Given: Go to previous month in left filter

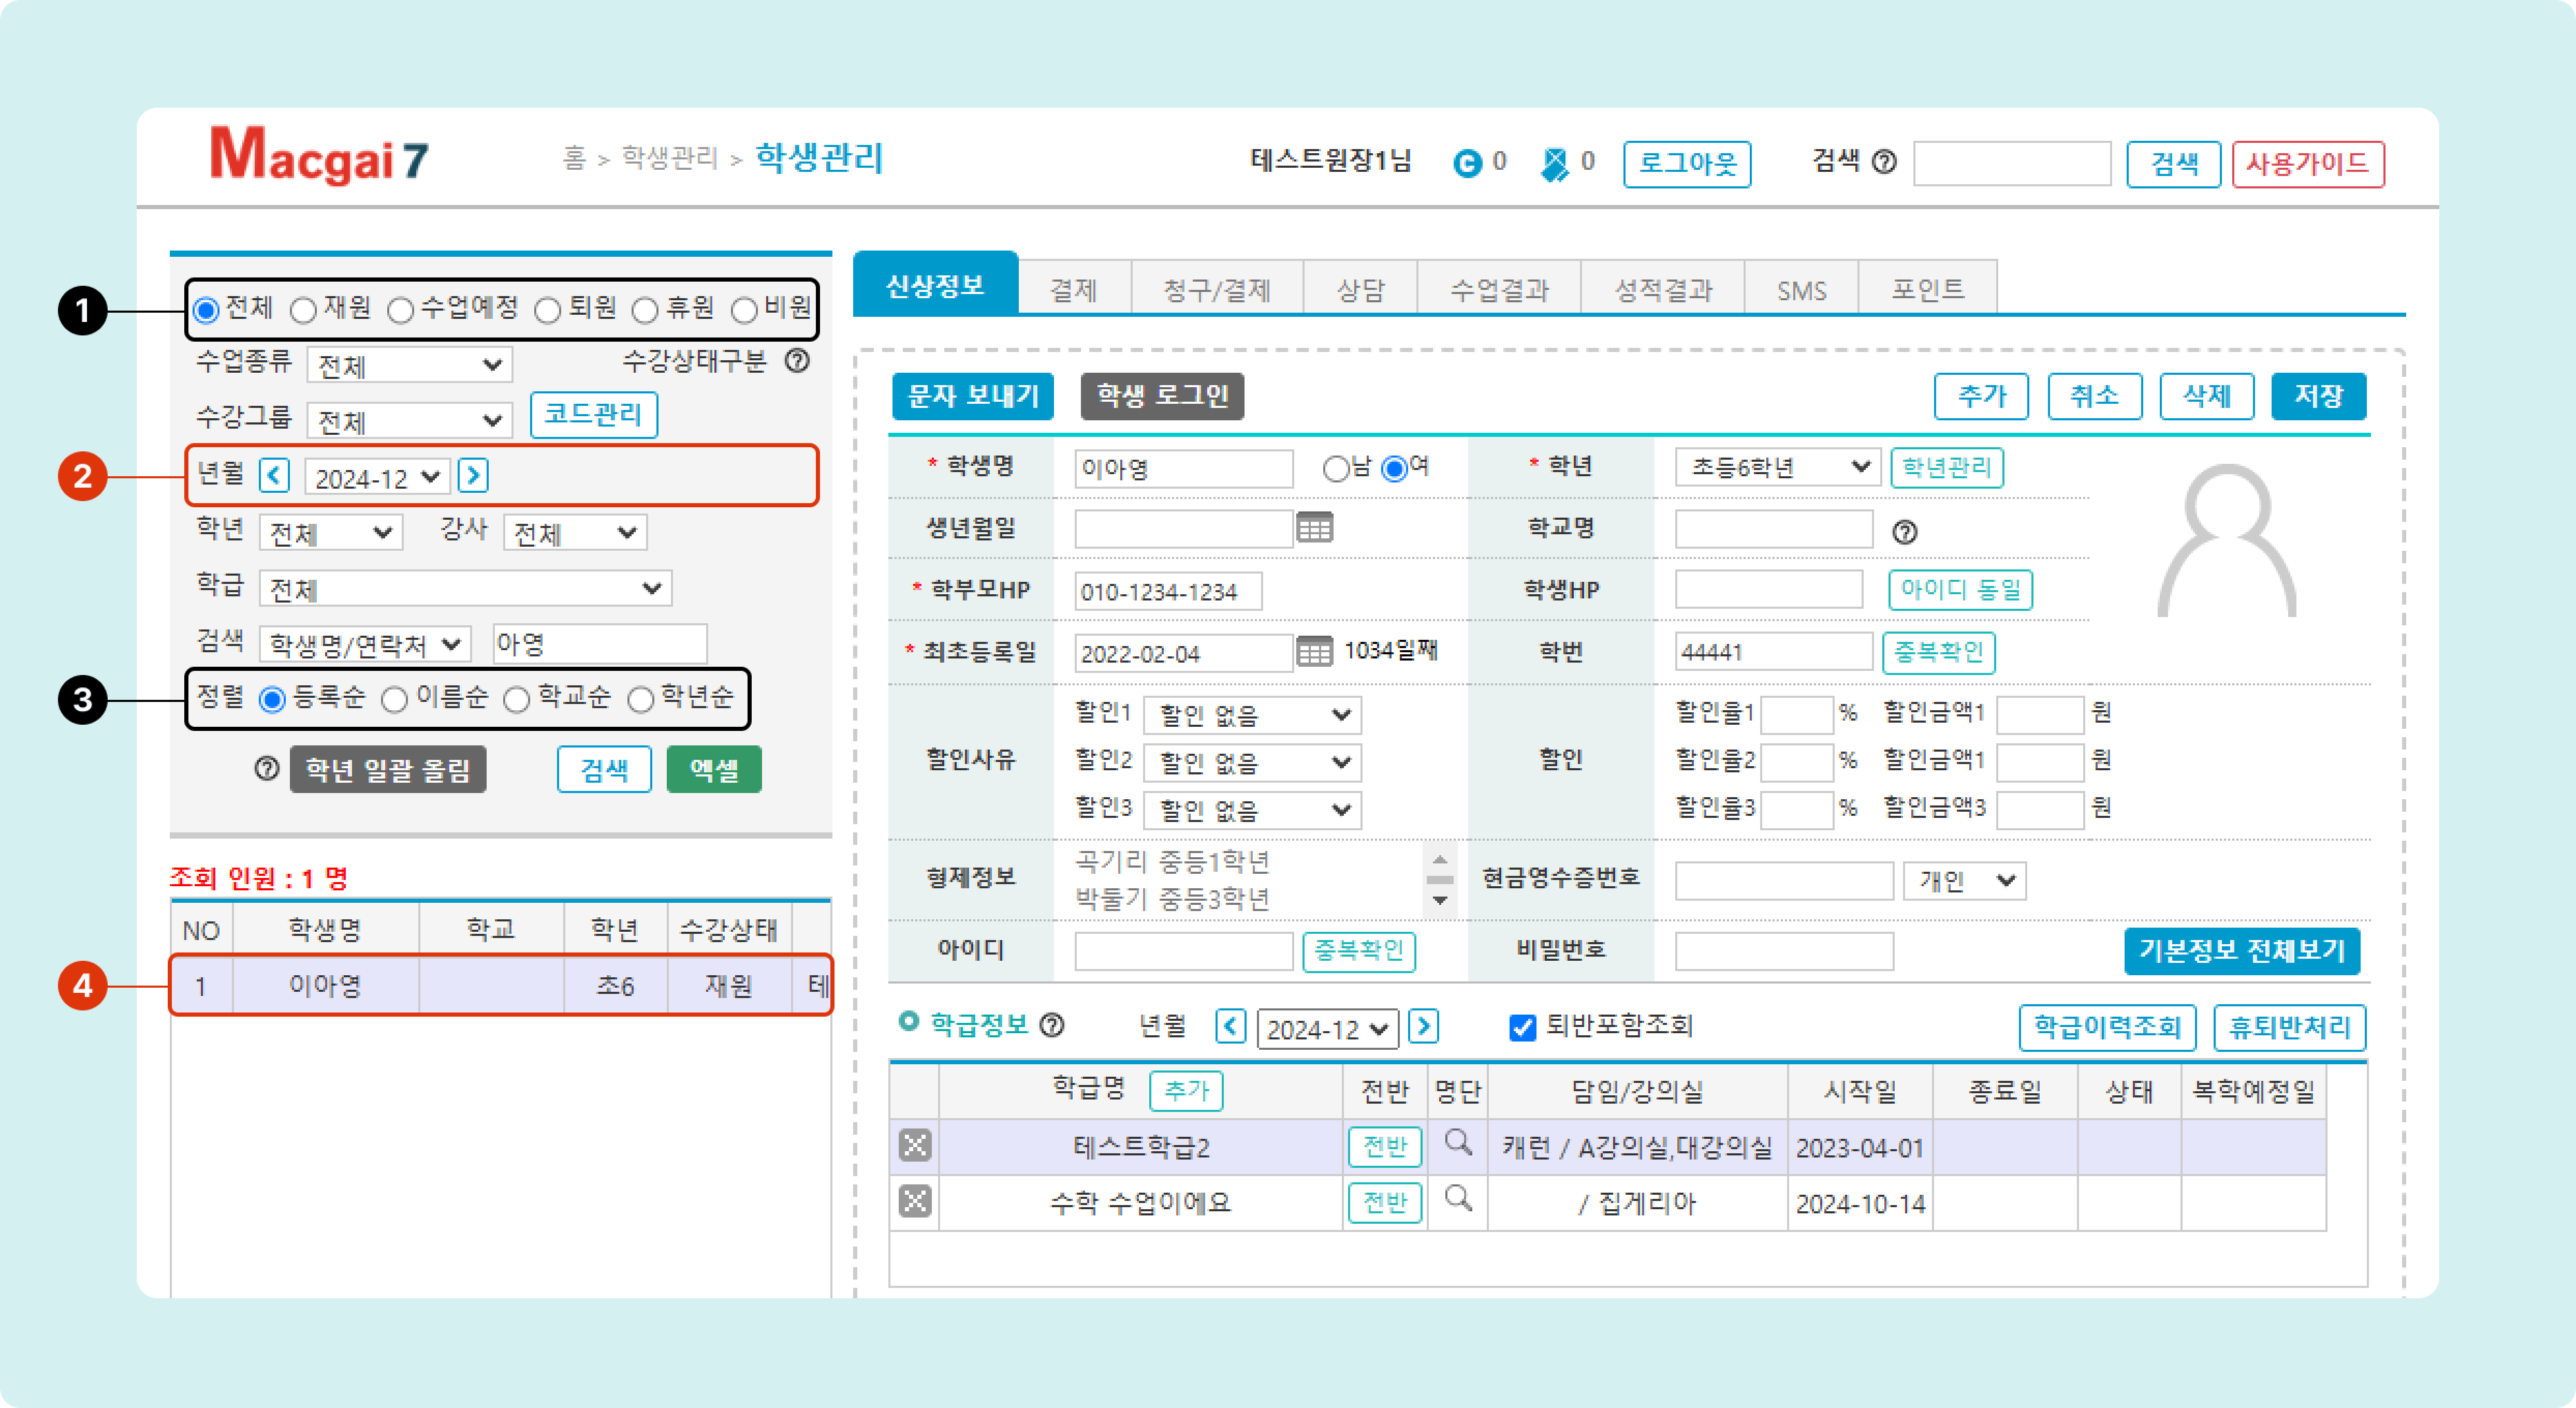Looking at the screenshot, I should (x=274, y=475).
